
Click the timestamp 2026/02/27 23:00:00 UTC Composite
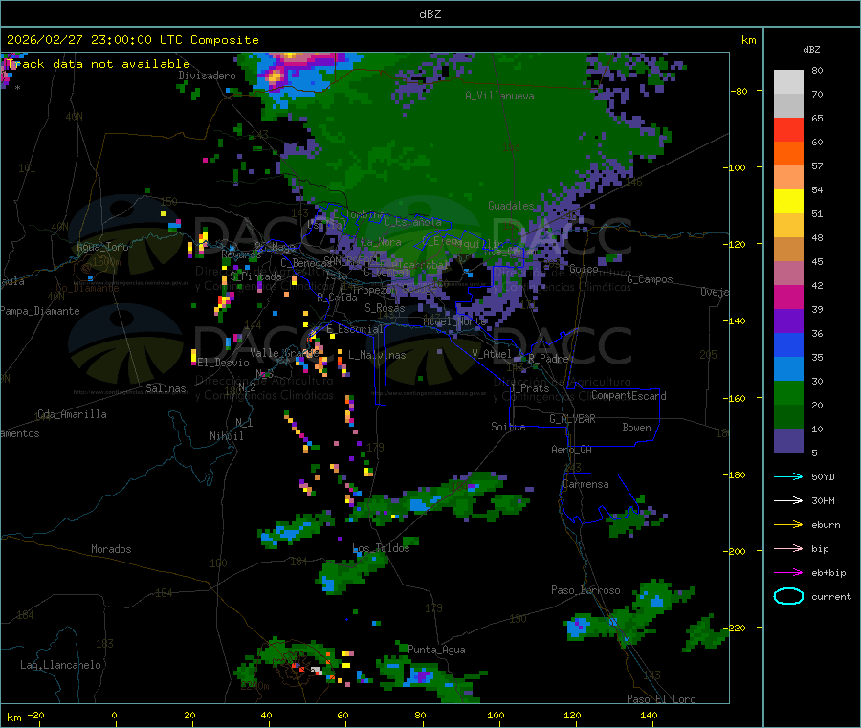[x=132, y=40]
